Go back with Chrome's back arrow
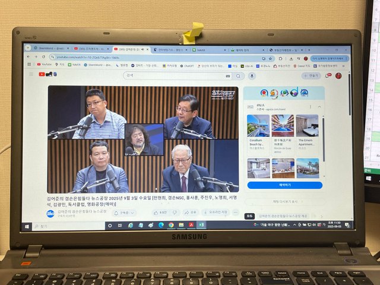This screenshot has width=380, height=285. [28, 56]
